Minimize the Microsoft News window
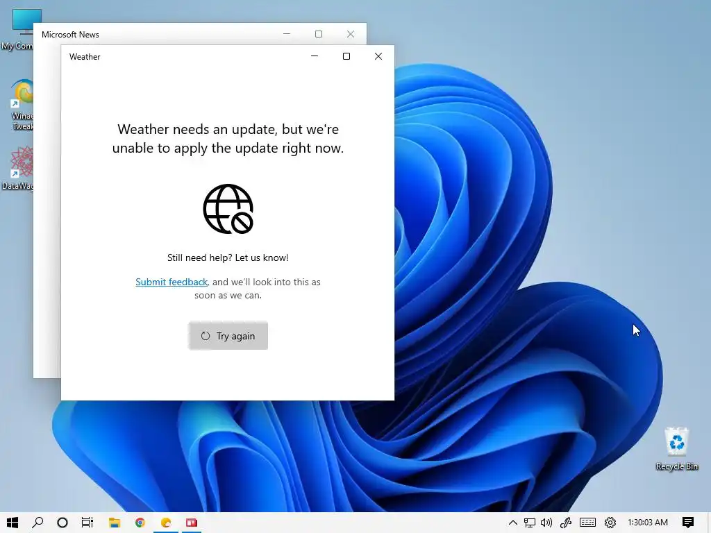 [x=287, y=34]
